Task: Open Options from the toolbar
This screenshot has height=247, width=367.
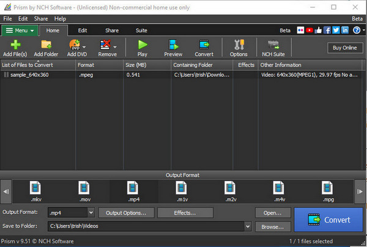Action: 239,48
